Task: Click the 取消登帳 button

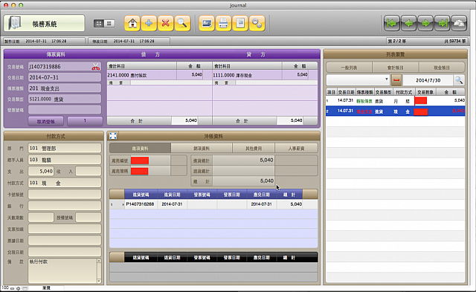Action: tap(46, 121)
